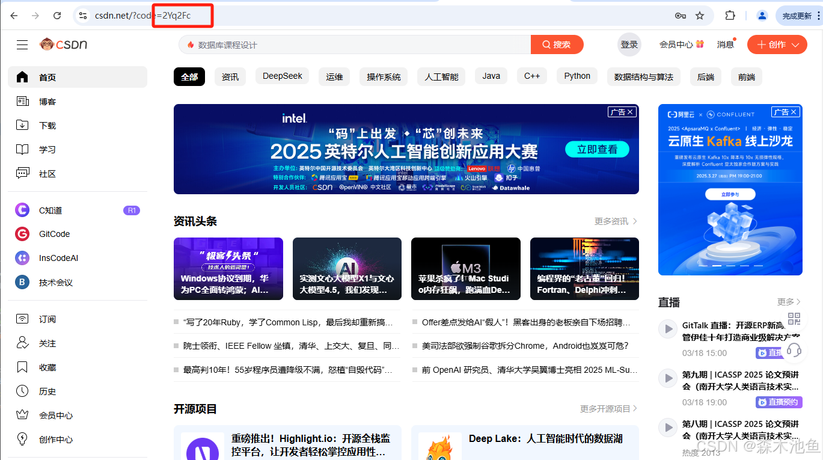
Task: Close the Intel banner ad via 广告 ×
Action: [x=622, y=112]
